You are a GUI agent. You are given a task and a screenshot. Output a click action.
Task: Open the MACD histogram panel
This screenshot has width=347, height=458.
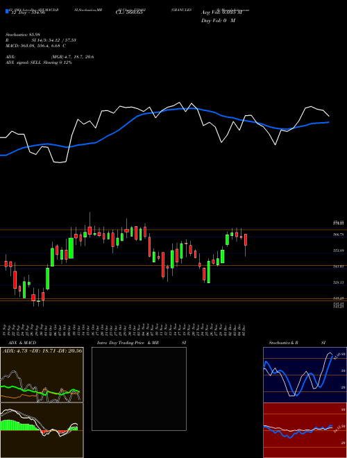tap(42, 430)
